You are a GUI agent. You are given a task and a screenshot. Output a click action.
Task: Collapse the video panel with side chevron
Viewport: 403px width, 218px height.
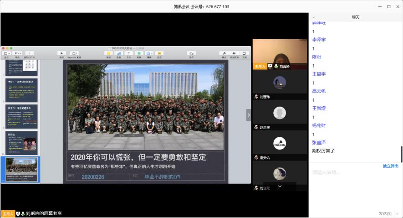pyautogui.click(x=249, y=115)
